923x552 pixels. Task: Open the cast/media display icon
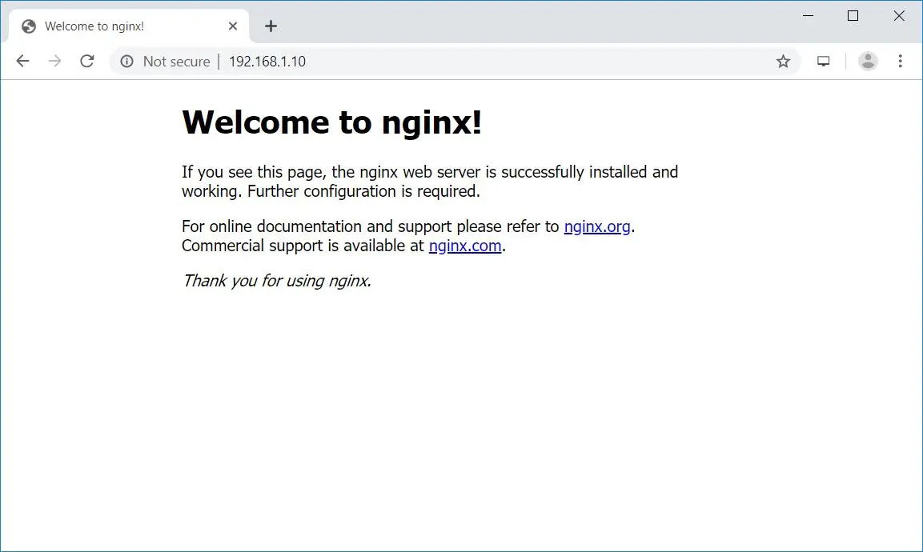point(824,62)
